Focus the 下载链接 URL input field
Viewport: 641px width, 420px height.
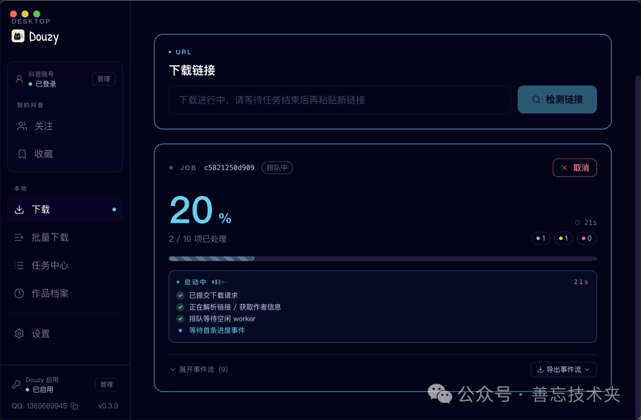339,100
